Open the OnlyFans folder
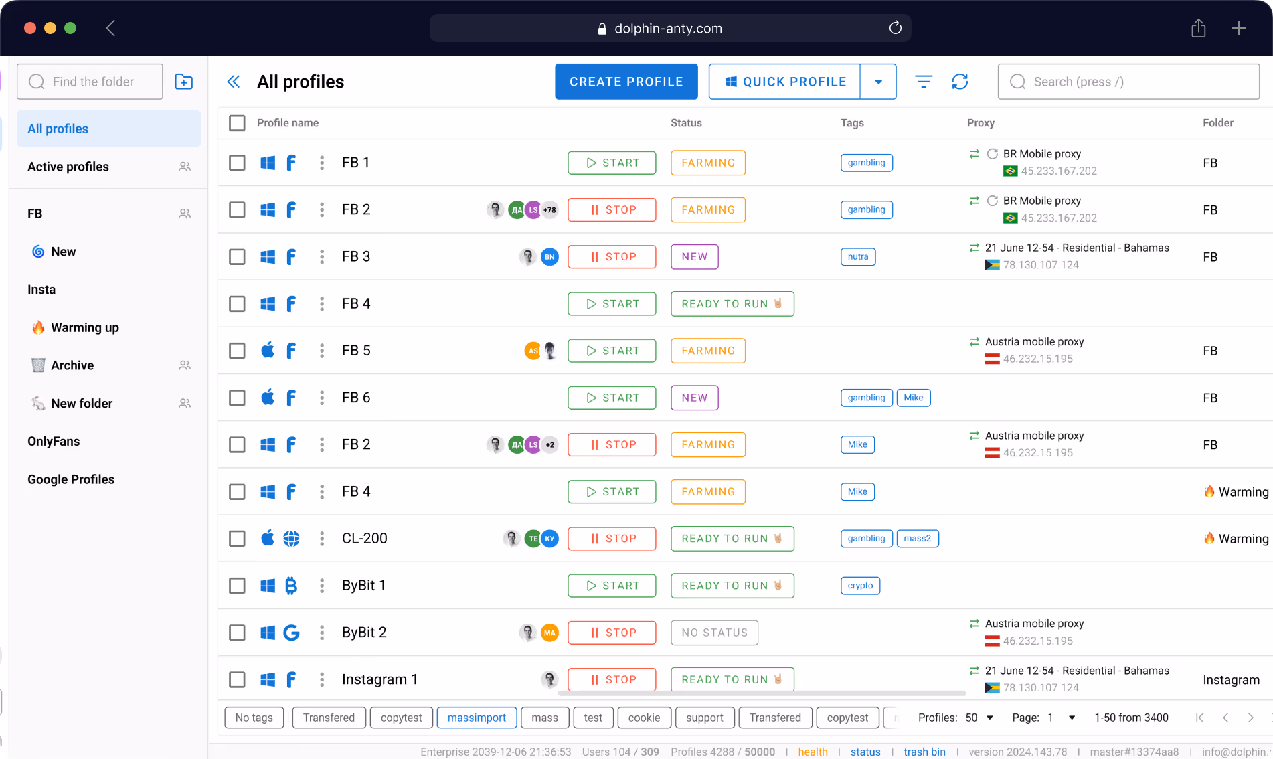This screenshot has height=759, width=1273. [54, 441]
